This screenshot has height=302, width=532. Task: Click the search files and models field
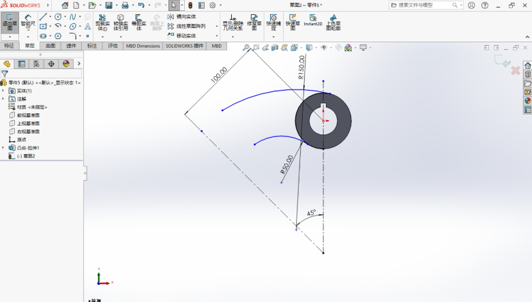pyautogui.click(x=426, y=5)
